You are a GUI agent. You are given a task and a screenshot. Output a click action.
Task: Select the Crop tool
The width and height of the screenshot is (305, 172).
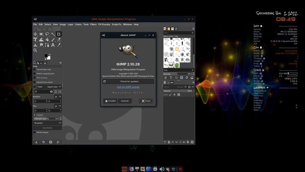click(x=59, y=34)
